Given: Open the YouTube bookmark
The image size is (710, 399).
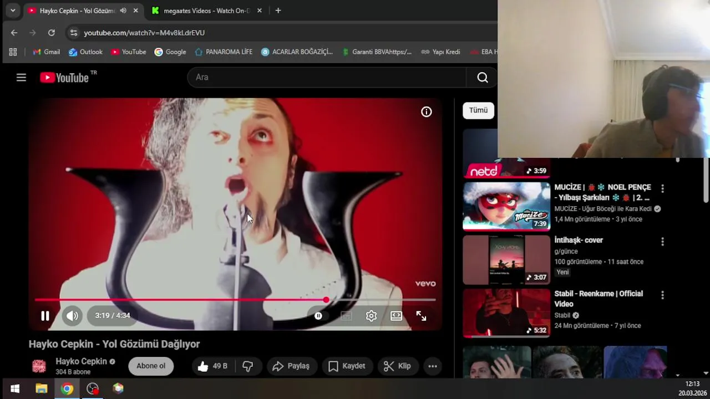Looking at the screenshot, I should point(129,52).
